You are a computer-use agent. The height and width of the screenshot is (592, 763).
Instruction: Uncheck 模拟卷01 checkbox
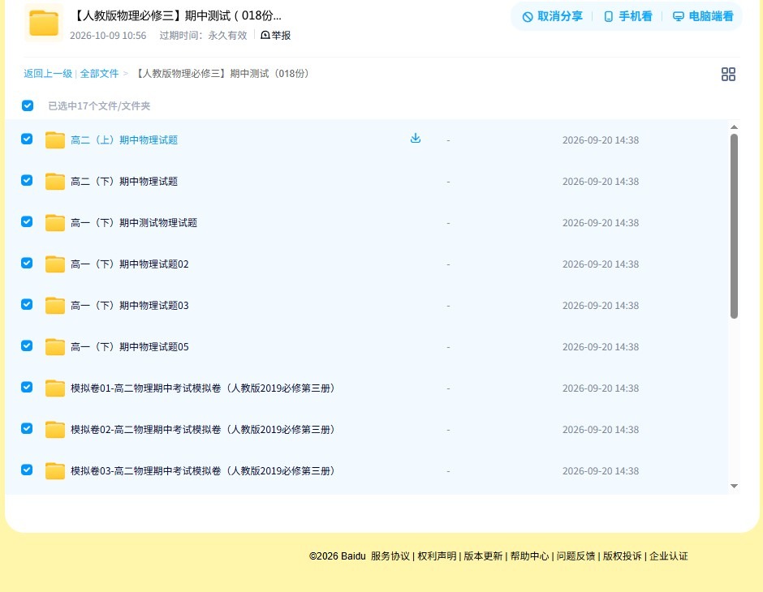(27, 387)
